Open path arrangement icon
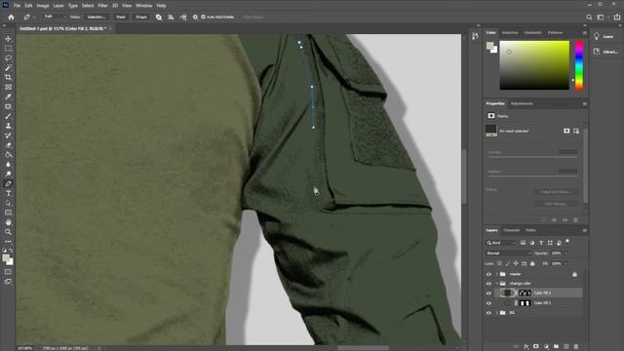The height and width of the screenshot is (351, 624). coord(182,18)
